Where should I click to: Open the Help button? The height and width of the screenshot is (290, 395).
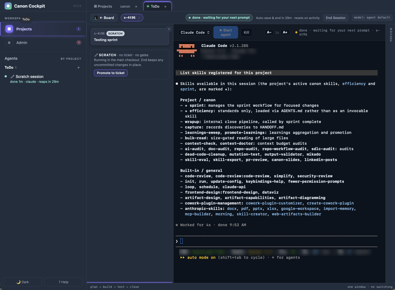tap(64, 282)
